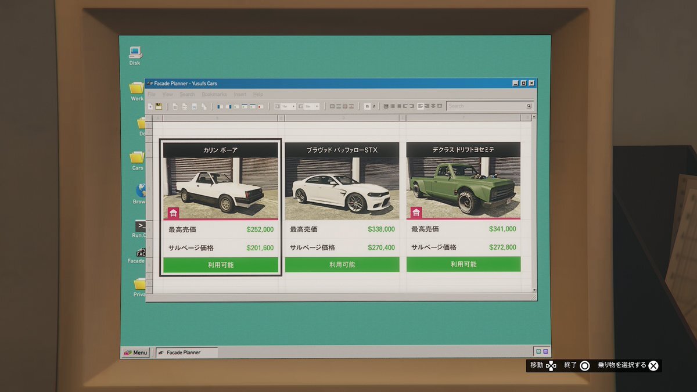Click 利用可能 button under バッファローSTX
Viewport: 697px width, 392px height.
click(x=342, y=264)
